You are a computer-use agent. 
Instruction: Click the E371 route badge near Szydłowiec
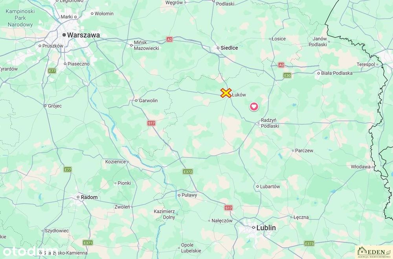click(x=88, y=243)
